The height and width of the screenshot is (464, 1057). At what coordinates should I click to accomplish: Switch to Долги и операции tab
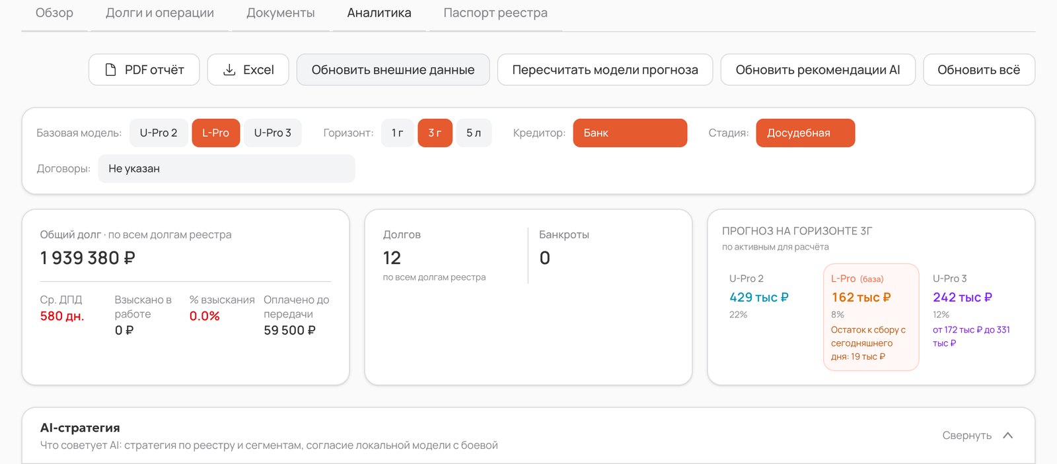pos(160,13)
